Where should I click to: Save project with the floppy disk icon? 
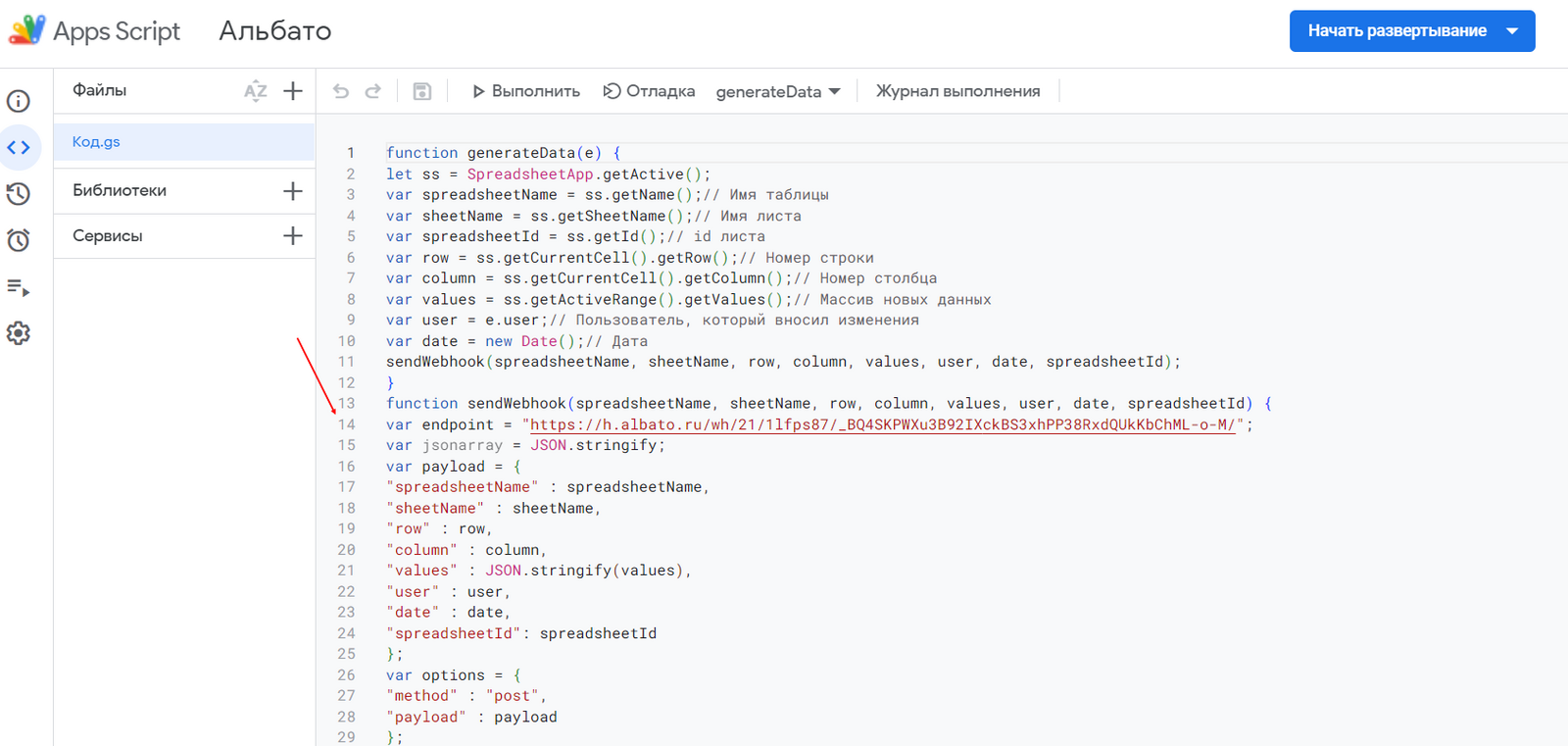click(422, 91)
